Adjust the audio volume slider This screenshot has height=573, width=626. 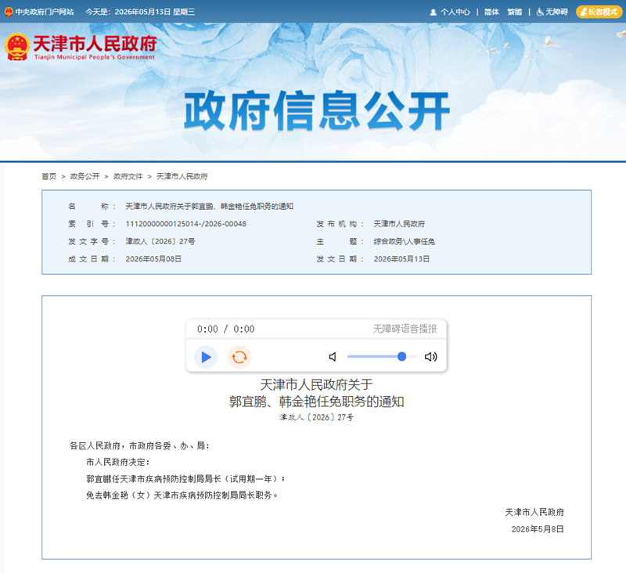click(382, 357)
